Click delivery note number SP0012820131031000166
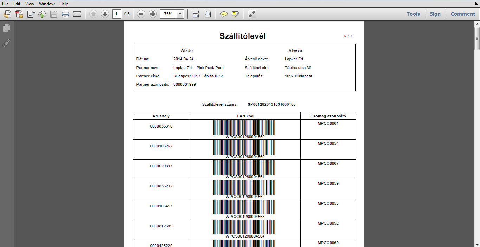480x247 pixels. (271, 104)
